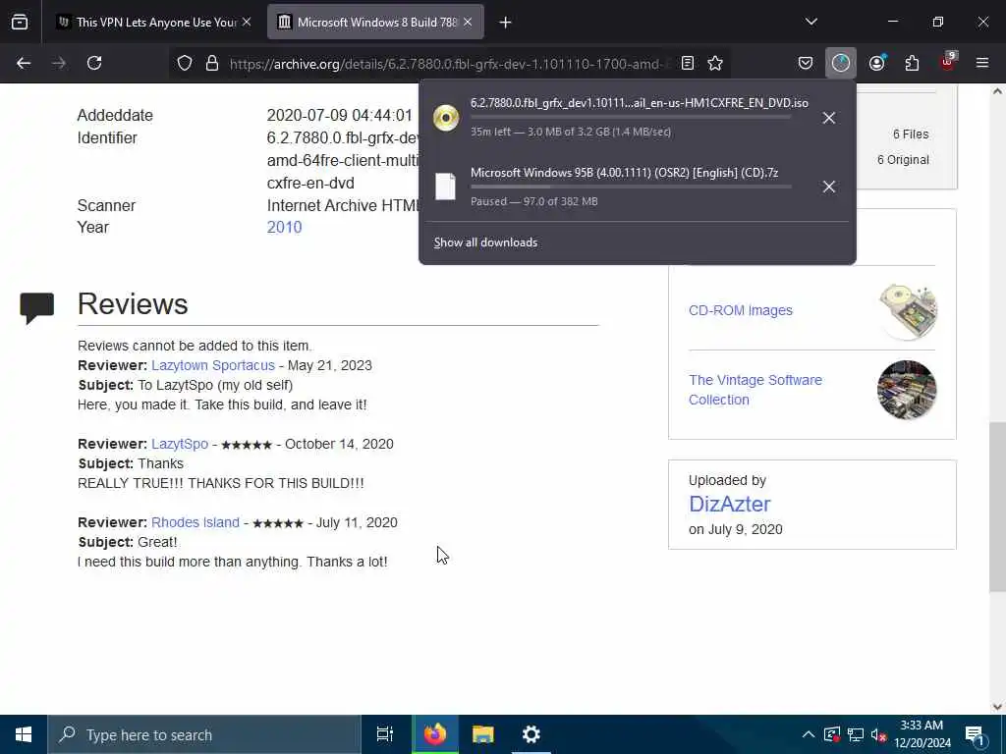1006x754 pixels.
Task: Save page to Pocket
Action: [x=806, y=63]
